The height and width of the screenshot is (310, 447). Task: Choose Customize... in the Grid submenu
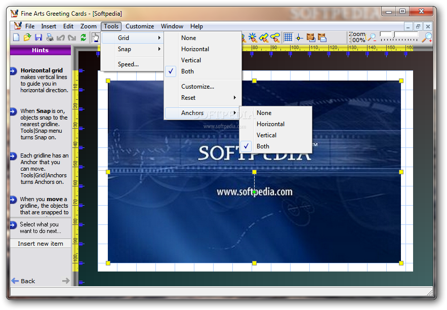coord(202,87)
